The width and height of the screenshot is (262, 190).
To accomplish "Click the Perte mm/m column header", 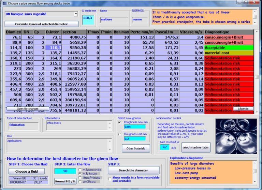I will [x=142, y=32].
